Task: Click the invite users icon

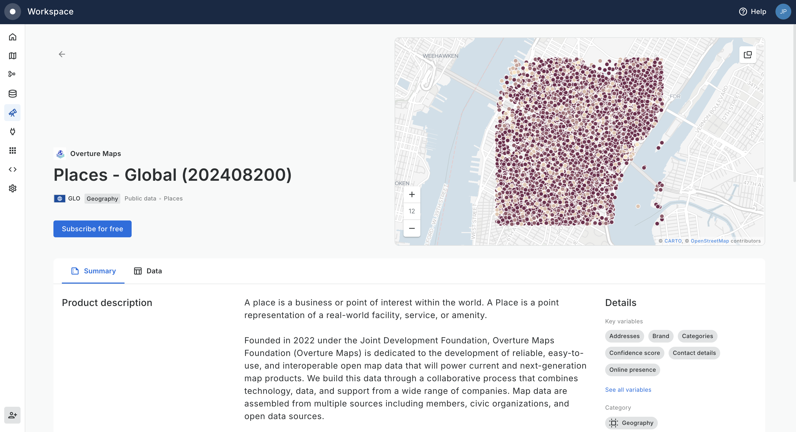Action: pos(12,415)
